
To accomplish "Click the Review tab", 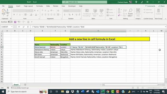I will pyautogui.click(x=56, y=6).
